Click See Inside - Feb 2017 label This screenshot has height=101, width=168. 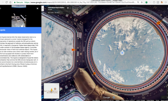tap(54, 13)
